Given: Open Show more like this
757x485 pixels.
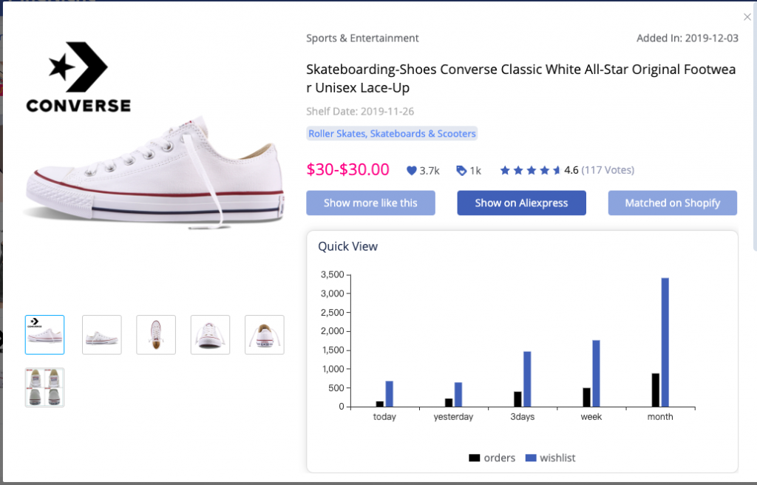Looking at the screenshot, I should tap(370, 203).
